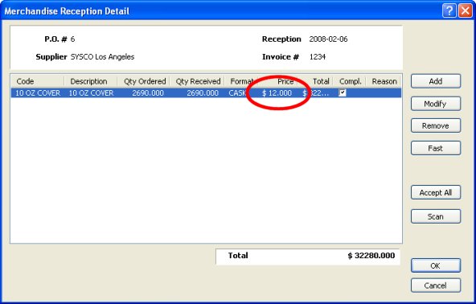
Task: Cancel the reception detail dialog
Action: 436,286
